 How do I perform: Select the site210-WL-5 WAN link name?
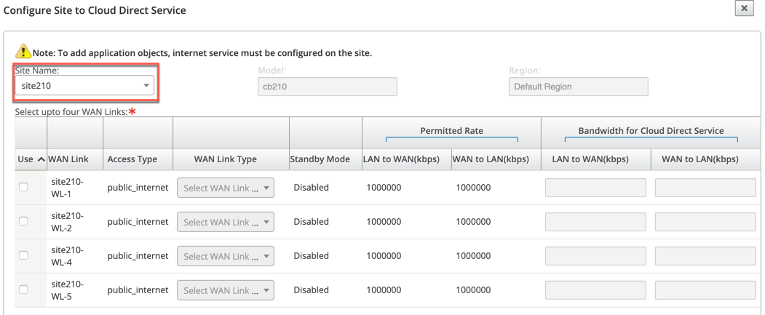[67, 290]
